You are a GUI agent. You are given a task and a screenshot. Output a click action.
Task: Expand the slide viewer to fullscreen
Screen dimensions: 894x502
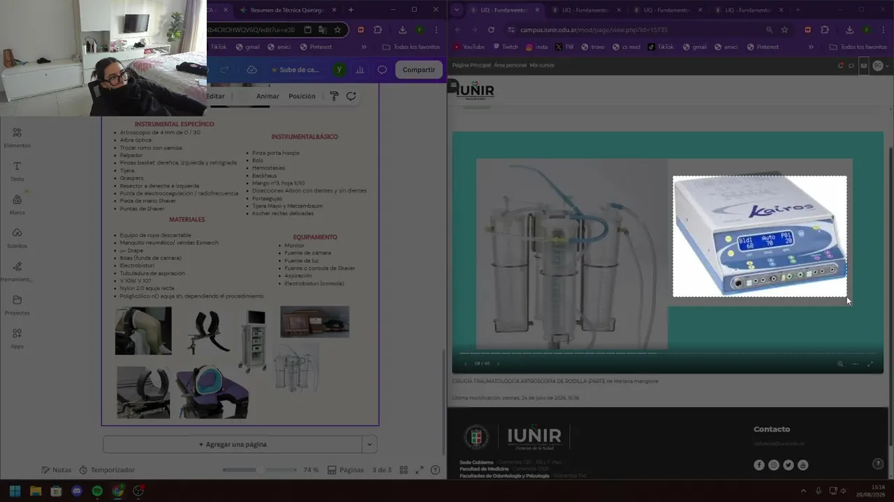point(870,364)
